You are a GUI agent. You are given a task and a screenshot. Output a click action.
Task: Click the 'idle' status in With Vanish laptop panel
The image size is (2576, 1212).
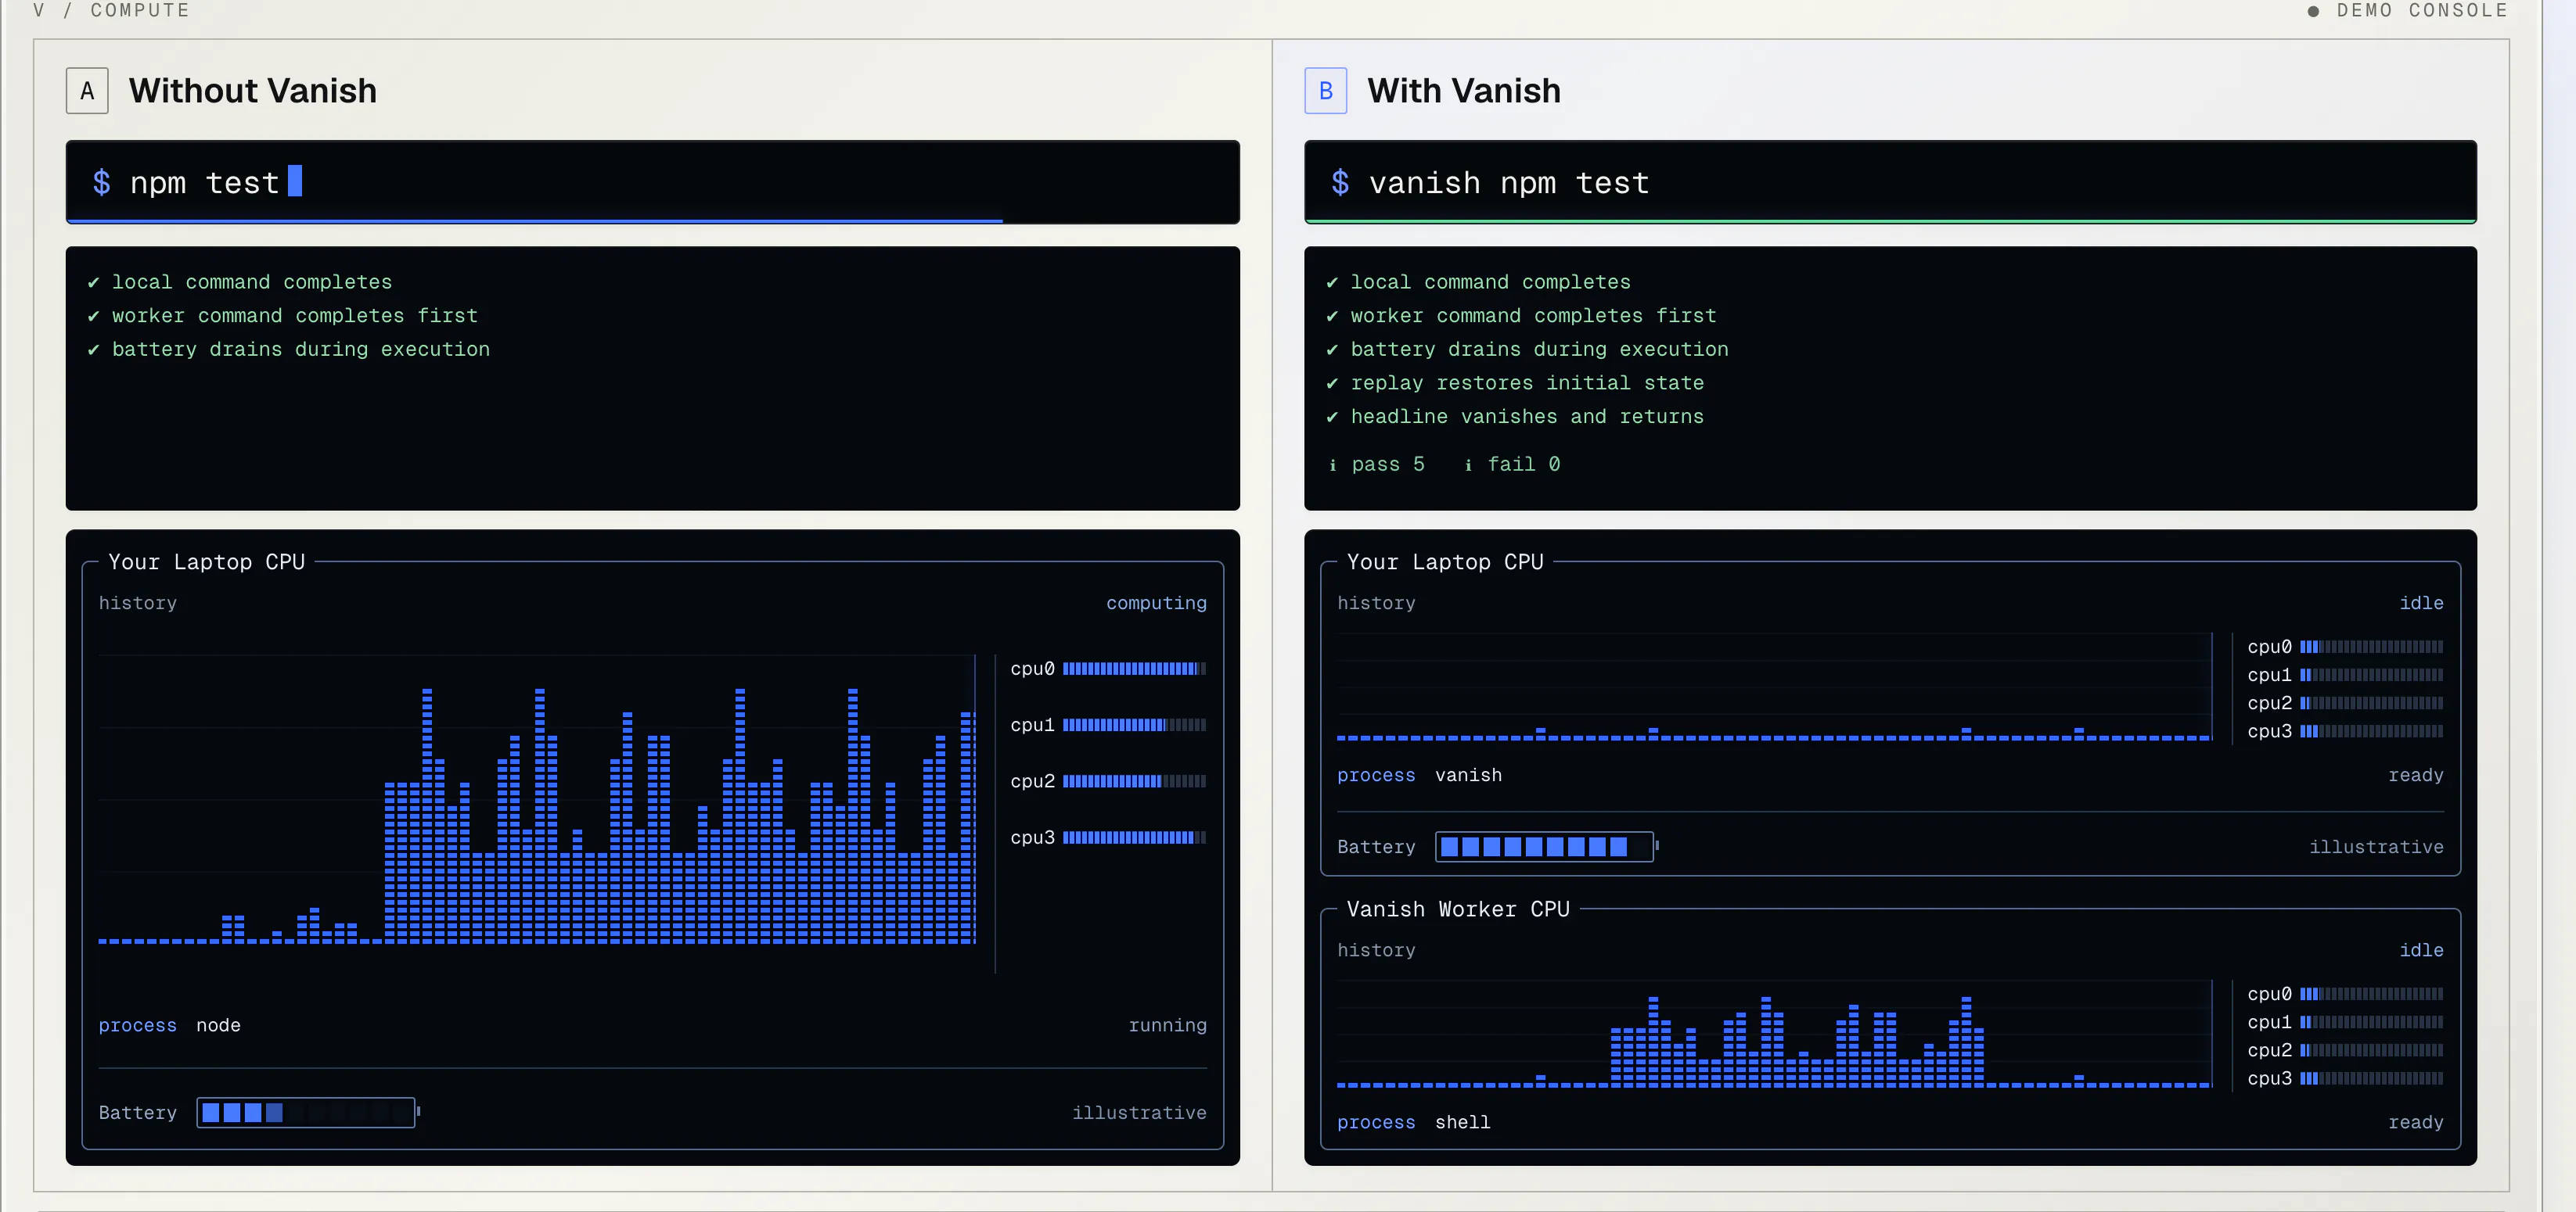[2421, 604]
